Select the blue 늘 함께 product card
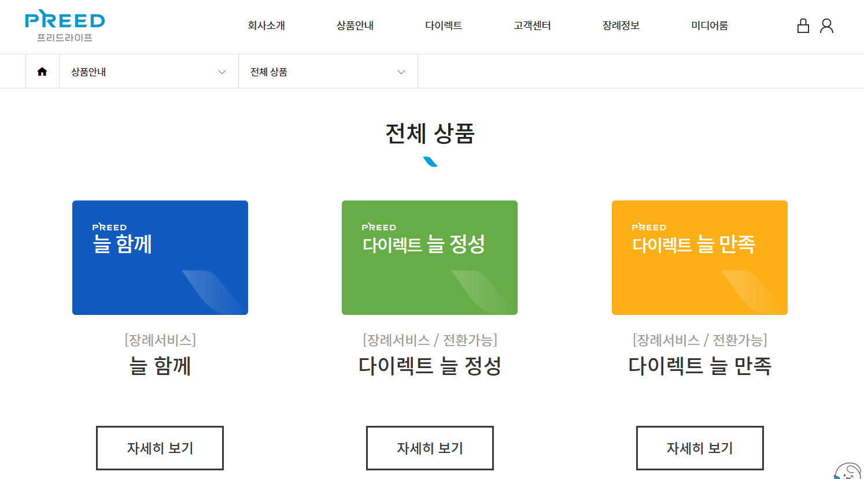The width and height of the screenshot is (864, 479). (160, 258)
